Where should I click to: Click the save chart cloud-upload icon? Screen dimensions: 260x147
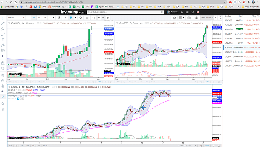[196, 18]
